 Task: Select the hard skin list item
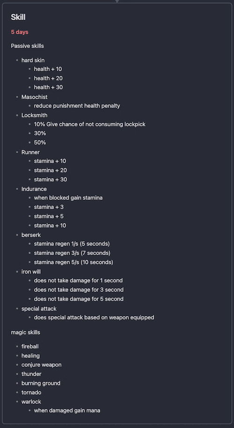(x=33, y=60)
